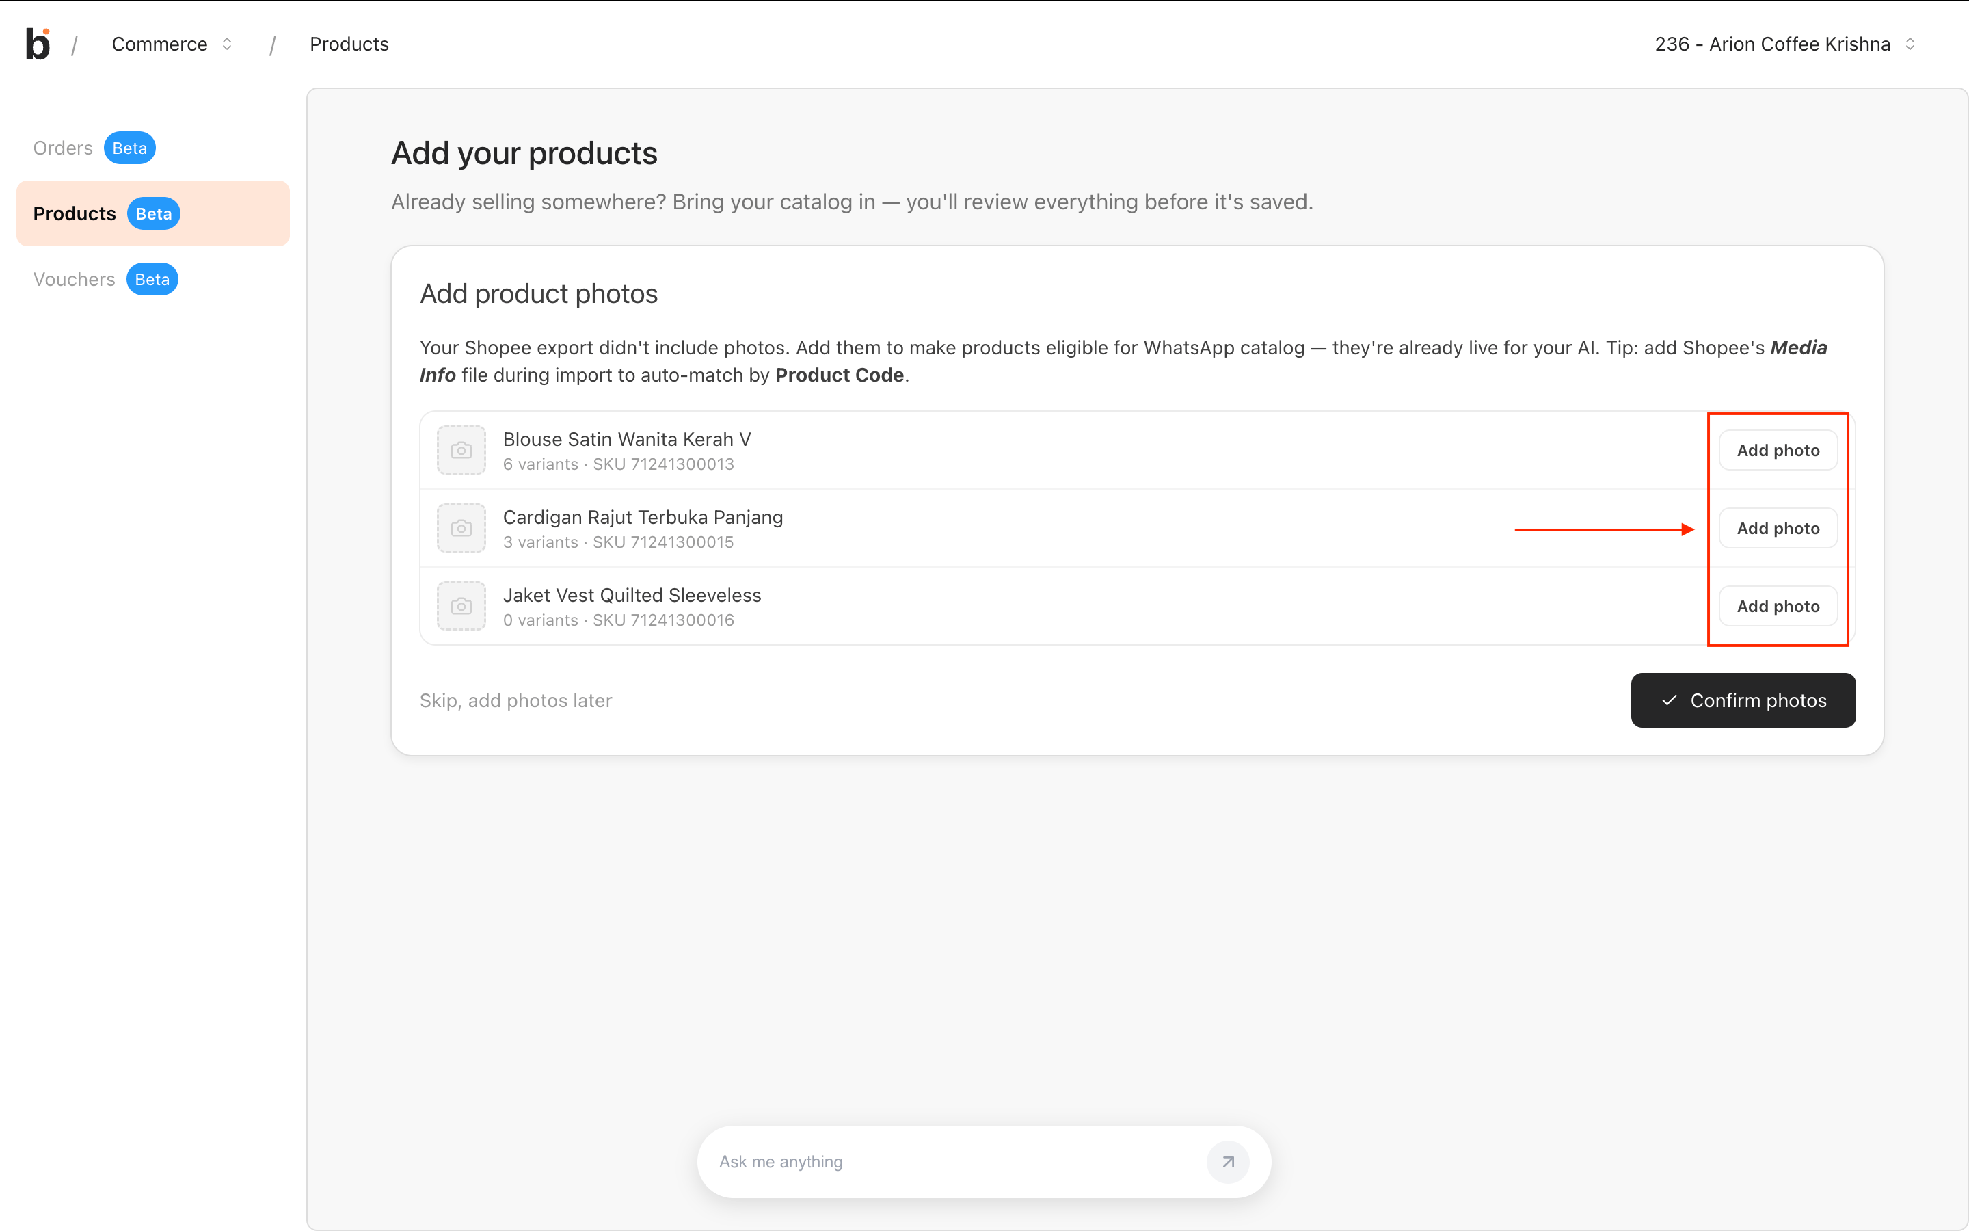Viewport: 1969px width, 1231px height.
Task: Add photo for Cardigan Rajut Terbuka Panjang
Action: (x=1778, y=529)
